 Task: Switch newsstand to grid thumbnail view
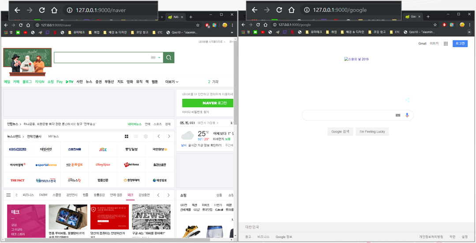(126, 137)
